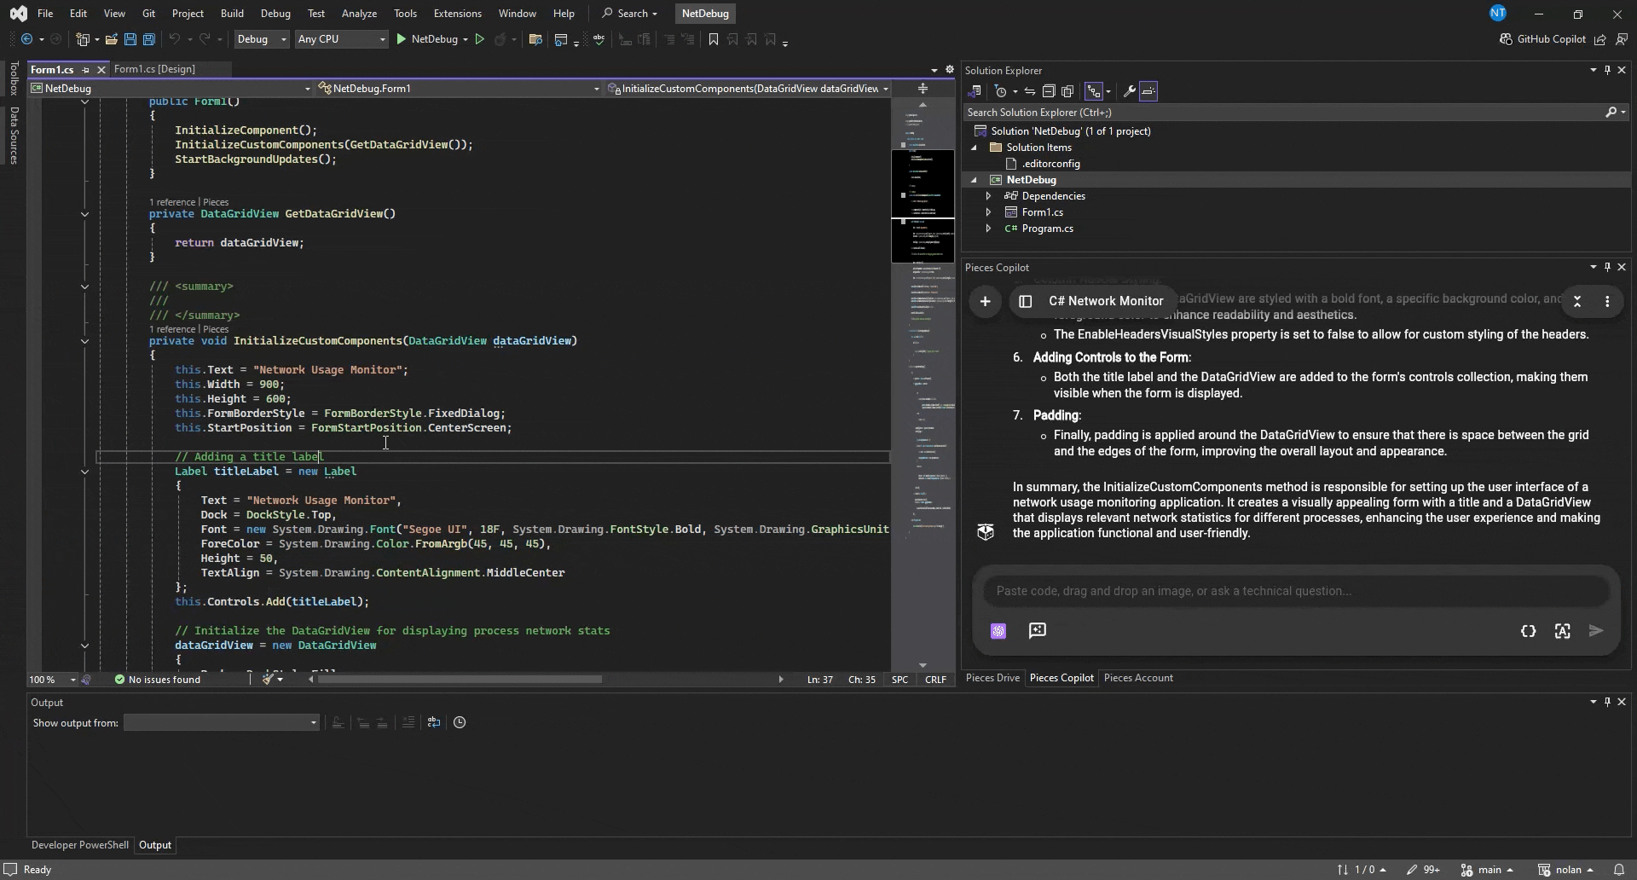This screenshot has width=1637, height=880.
Task: Switch to the Pieces Drive tab
Action: tap(992, 678)
